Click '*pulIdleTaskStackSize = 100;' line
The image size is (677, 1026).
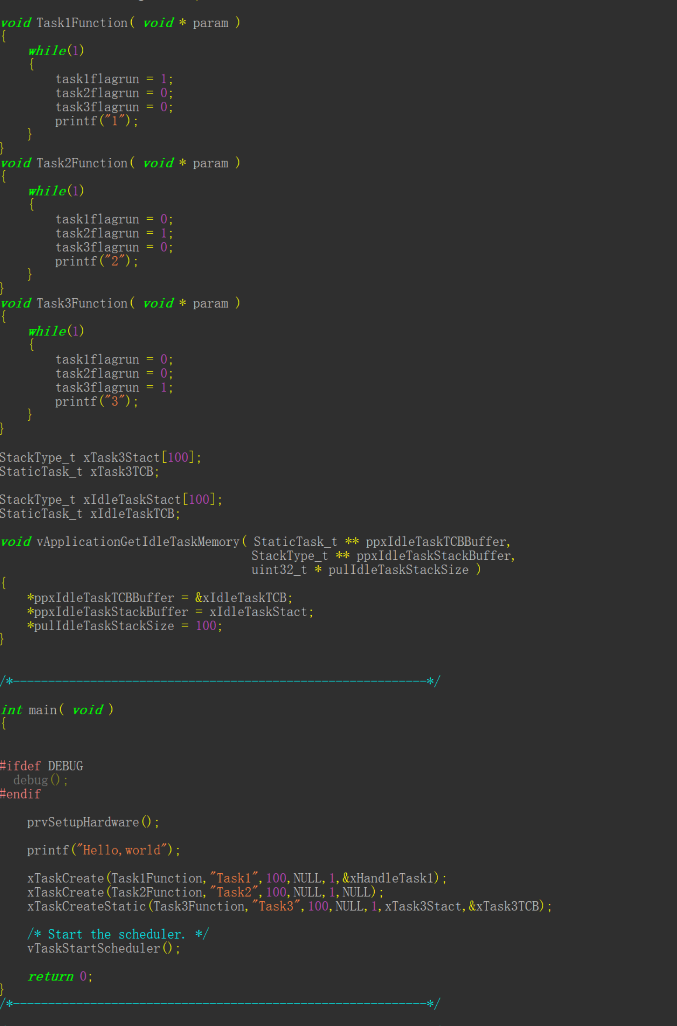tap(124, 626)
